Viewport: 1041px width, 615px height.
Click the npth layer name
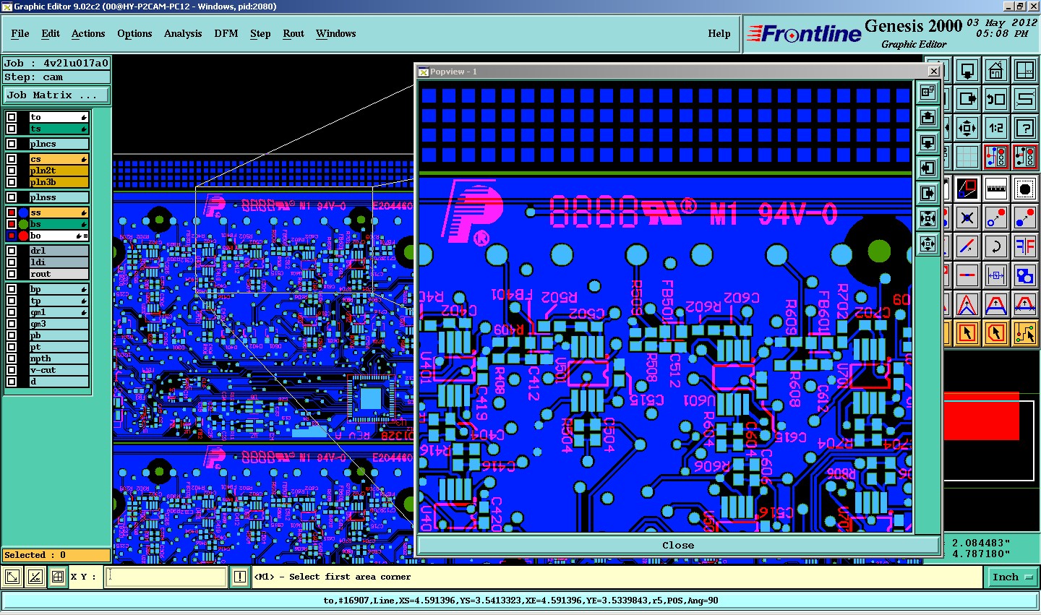pyautogui.click(x=59, y=358)
